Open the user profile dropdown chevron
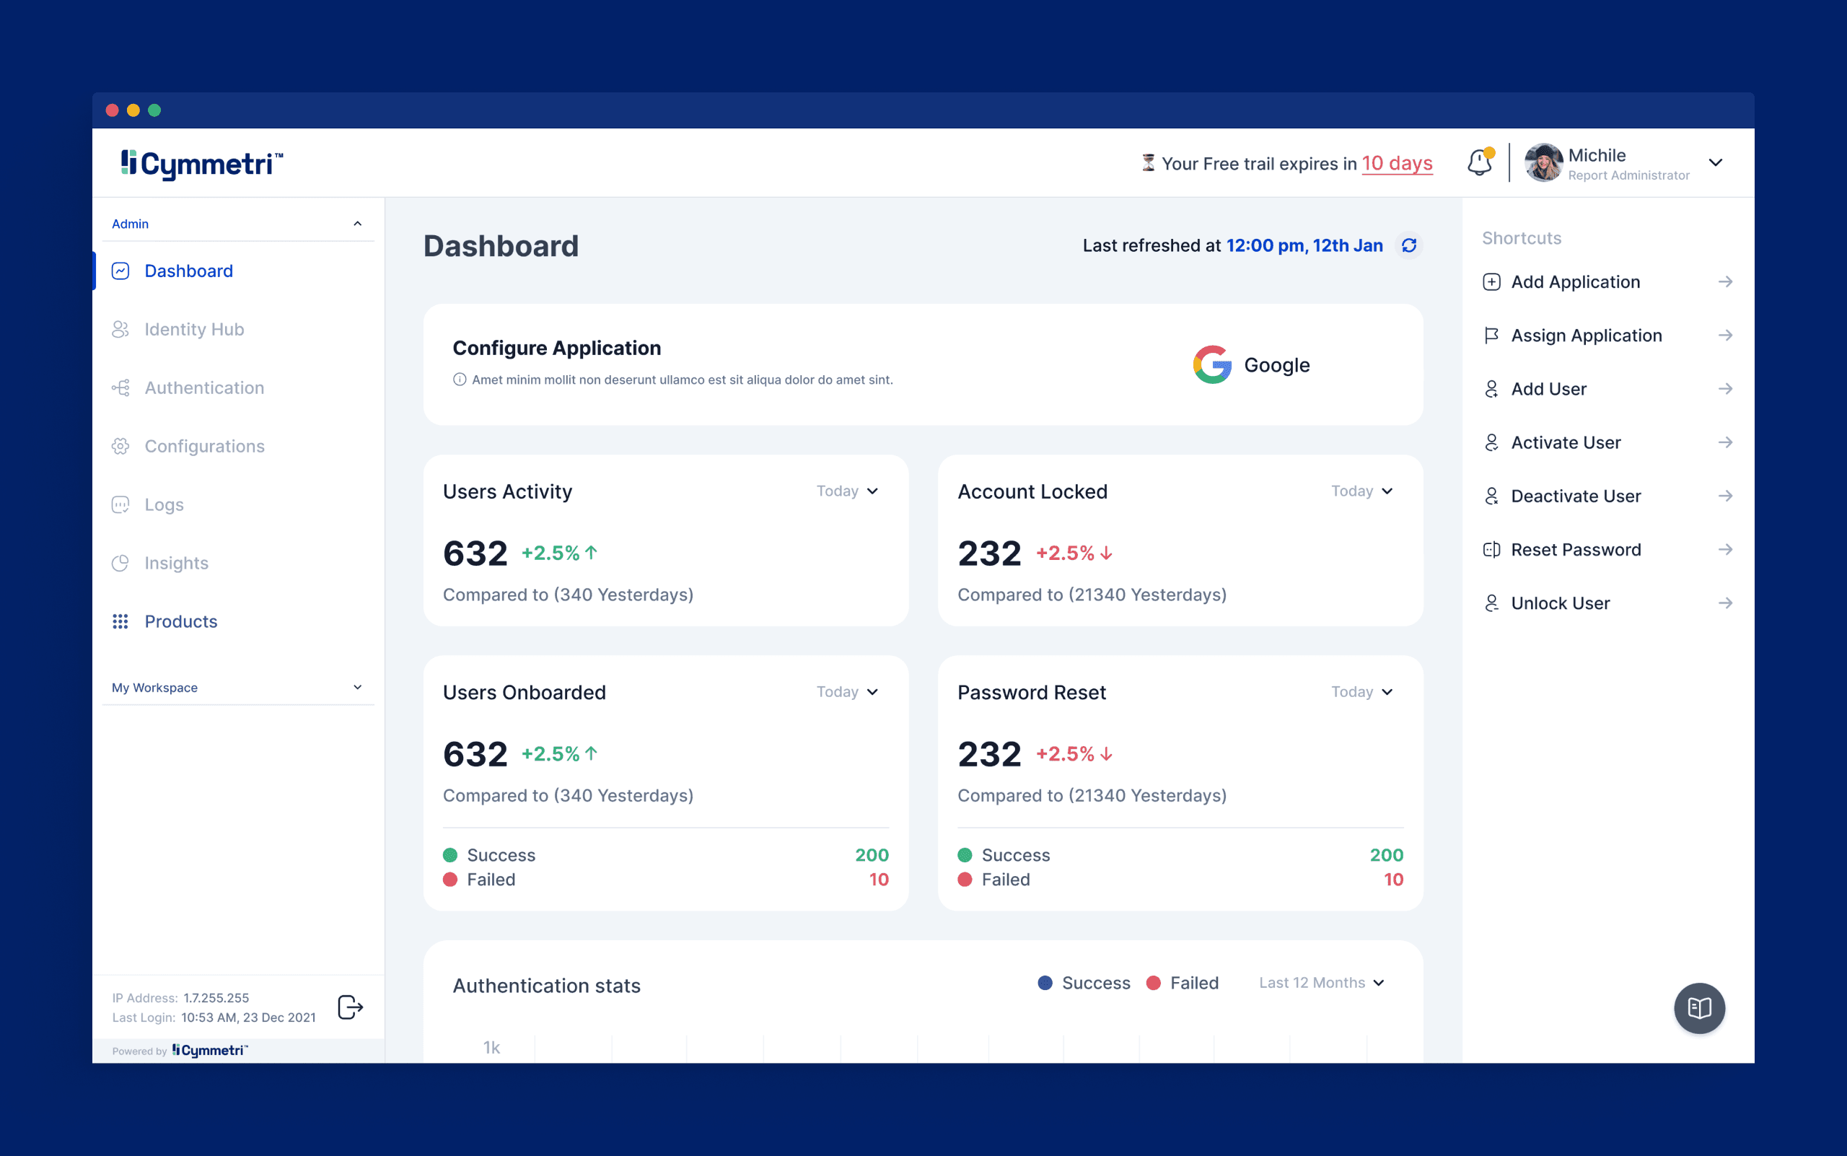Viewport: 1847px width, 1156px height. click(1716, 163)
